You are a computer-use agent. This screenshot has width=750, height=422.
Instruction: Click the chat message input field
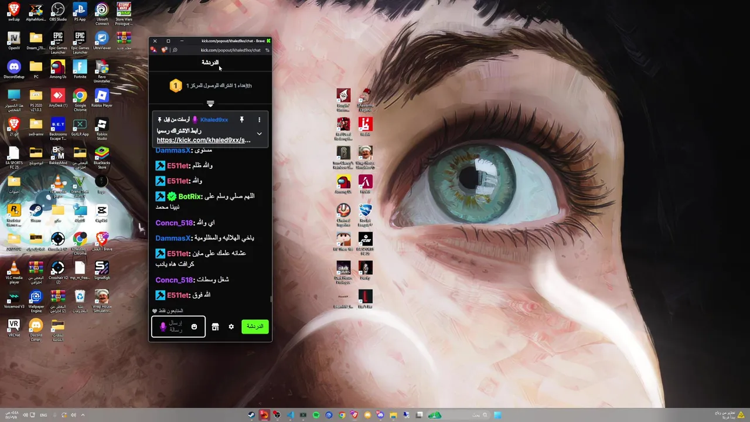click(178, 327)
